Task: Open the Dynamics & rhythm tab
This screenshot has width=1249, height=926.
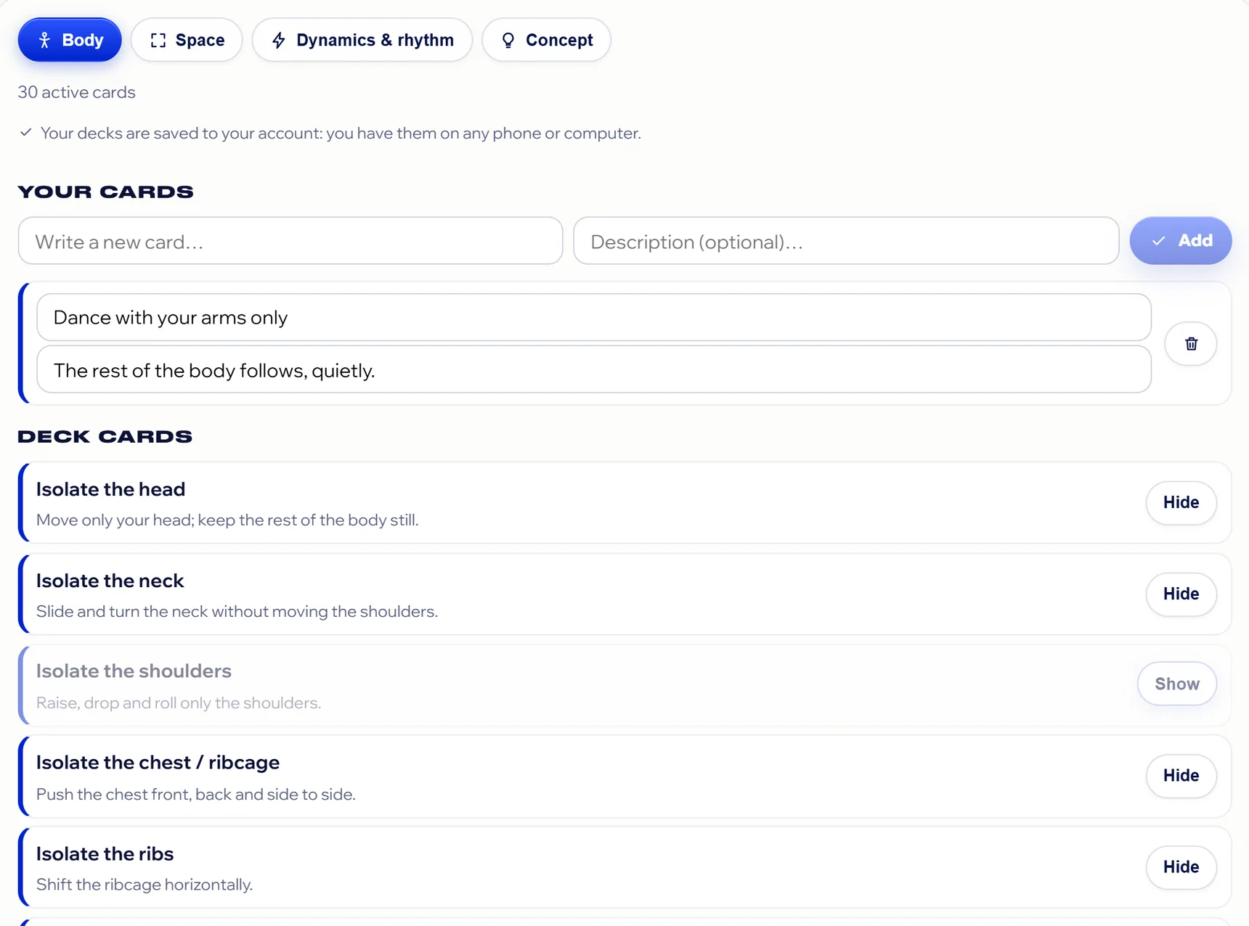Action: click(362, 40)
